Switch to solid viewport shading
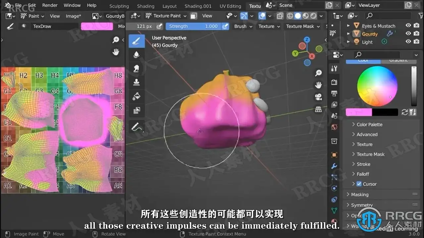 pos(298,16)
